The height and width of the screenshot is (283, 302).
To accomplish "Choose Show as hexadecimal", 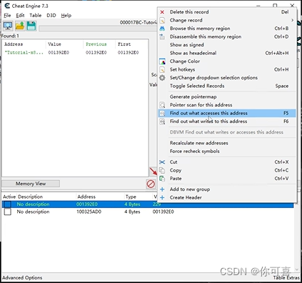I will click(x=227, y=53).
